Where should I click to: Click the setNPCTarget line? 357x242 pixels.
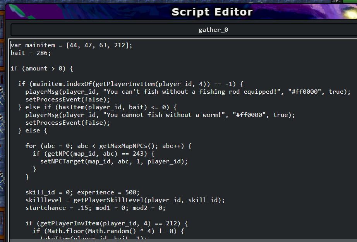(114, 161)
